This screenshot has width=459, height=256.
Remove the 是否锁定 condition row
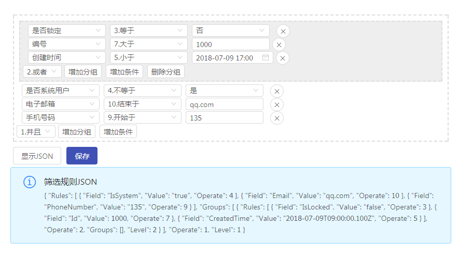coord(283,31)
